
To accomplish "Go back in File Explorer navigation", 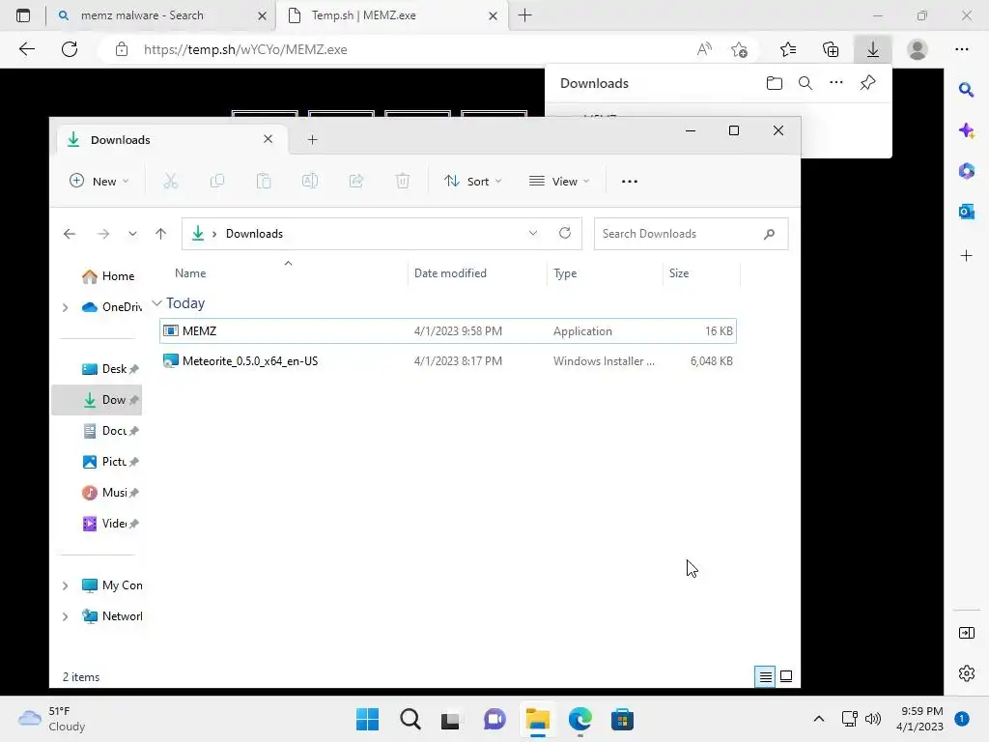I will (x=70, y=234).
